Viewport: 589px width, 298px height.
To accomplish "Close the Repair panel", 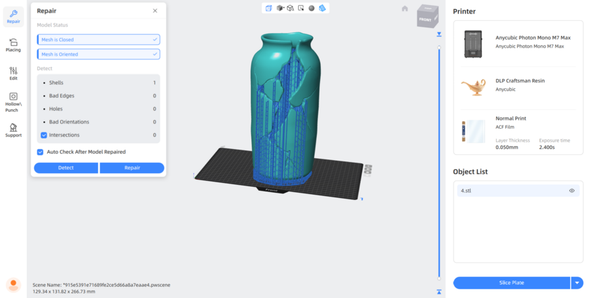I will (x=155, y=11).
